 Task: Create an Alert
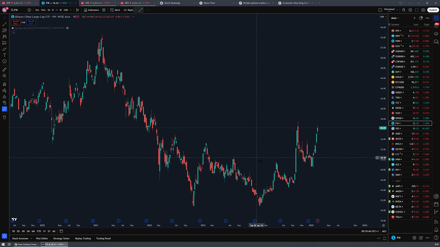[115, 10]
